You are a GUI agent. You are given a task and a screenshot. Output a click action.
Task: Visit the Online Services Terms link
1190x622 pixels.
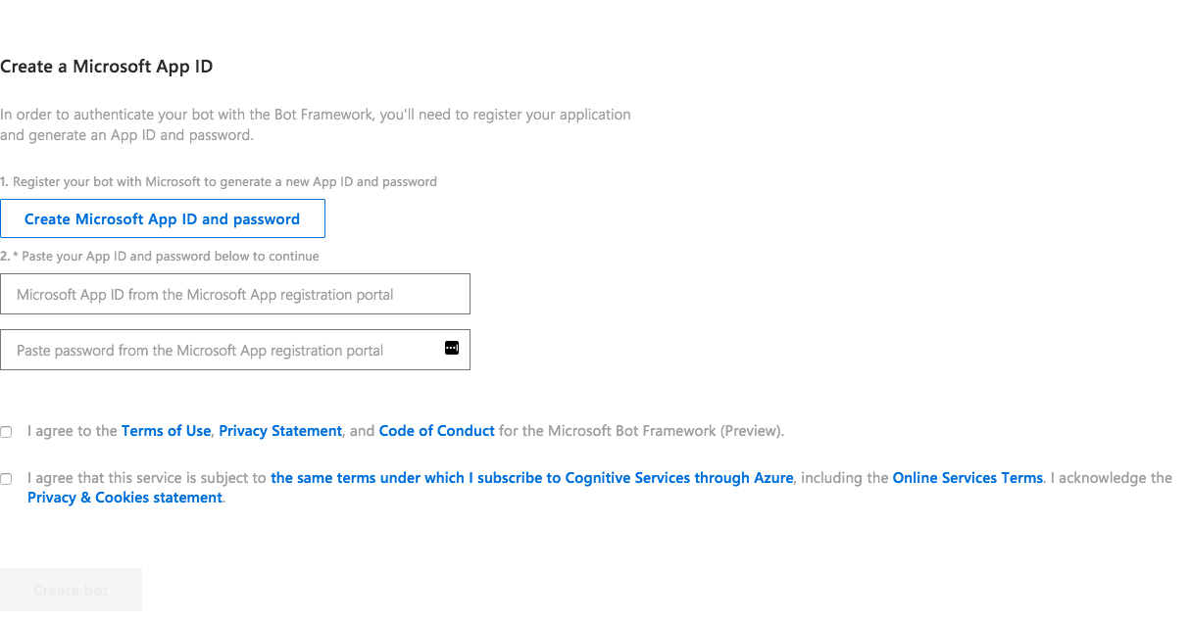967,478
